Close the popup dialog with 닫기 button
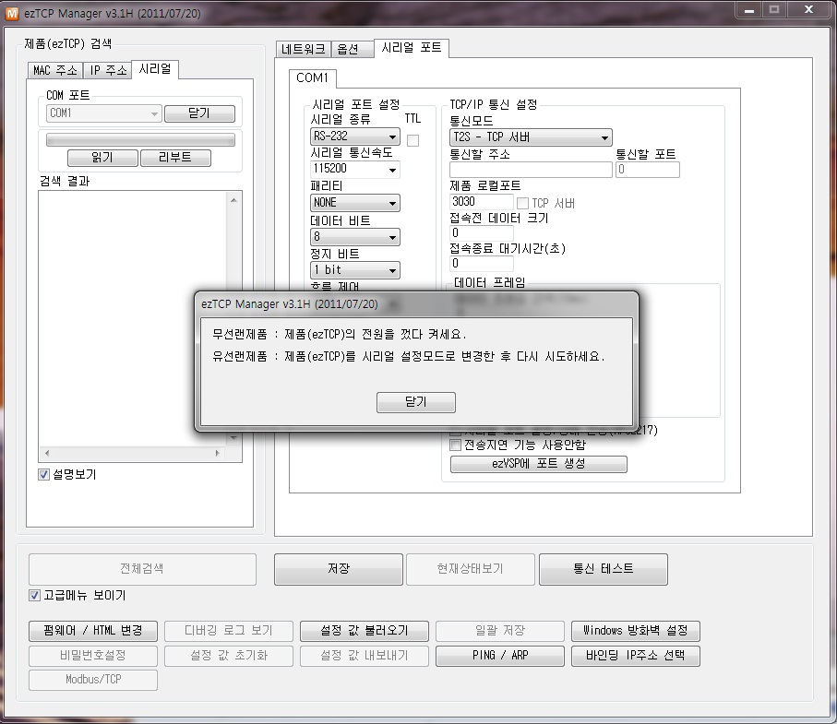The width and height of the screenshot is (837, 724). click(x=416, y=402)
